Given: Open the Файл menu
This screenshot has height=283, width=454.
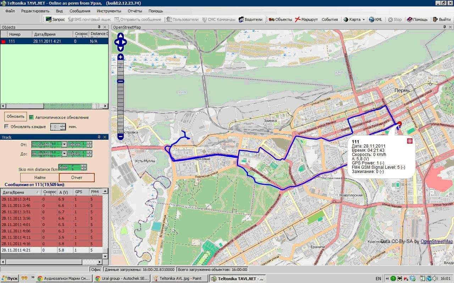Looking at the screenshot, I should 10,11.
